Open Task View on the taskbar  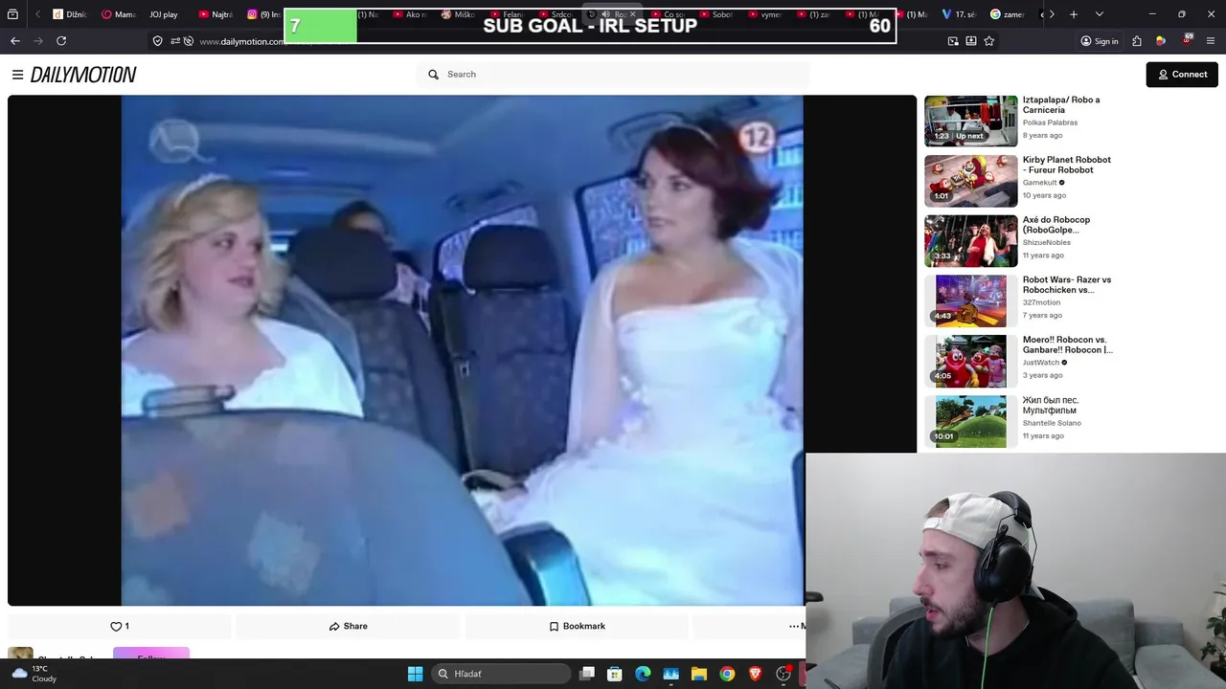point(587,674)
